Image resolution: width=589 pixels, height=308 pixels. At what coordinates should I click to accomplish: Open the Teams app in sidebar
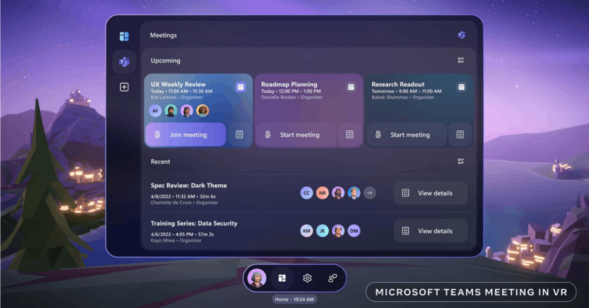pyautogui.click(x=124, y=62)
